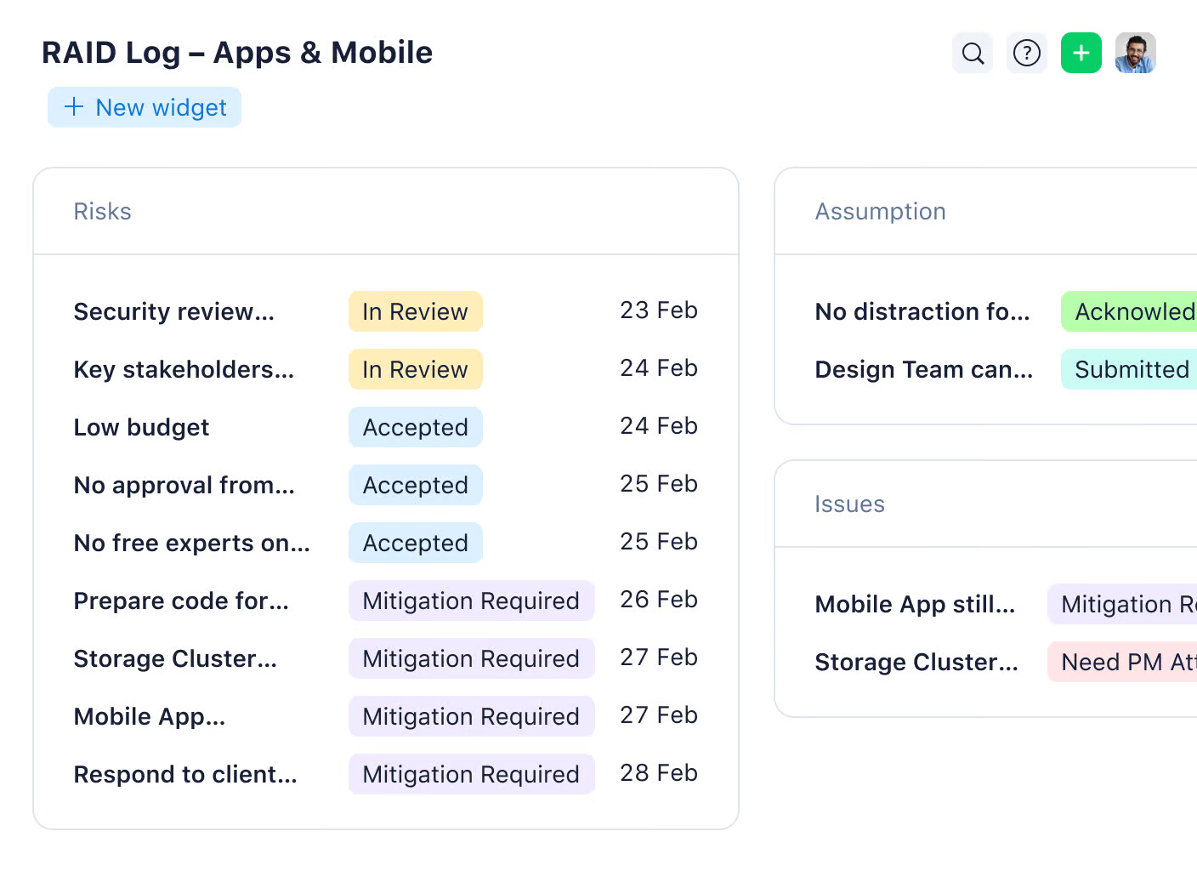Click the green plus icon
This screenshot has height=871, width=1197.
point(1081,53)
